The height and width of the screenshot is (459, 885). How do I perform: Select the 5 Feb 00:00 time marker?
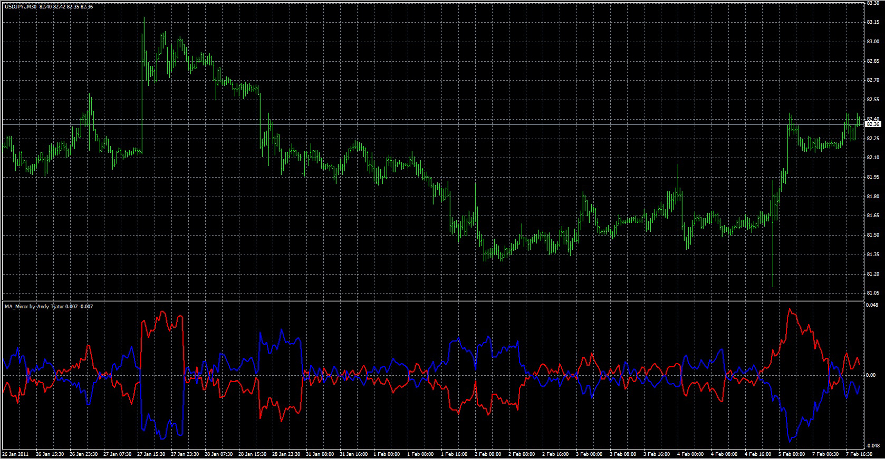(792, 454)
